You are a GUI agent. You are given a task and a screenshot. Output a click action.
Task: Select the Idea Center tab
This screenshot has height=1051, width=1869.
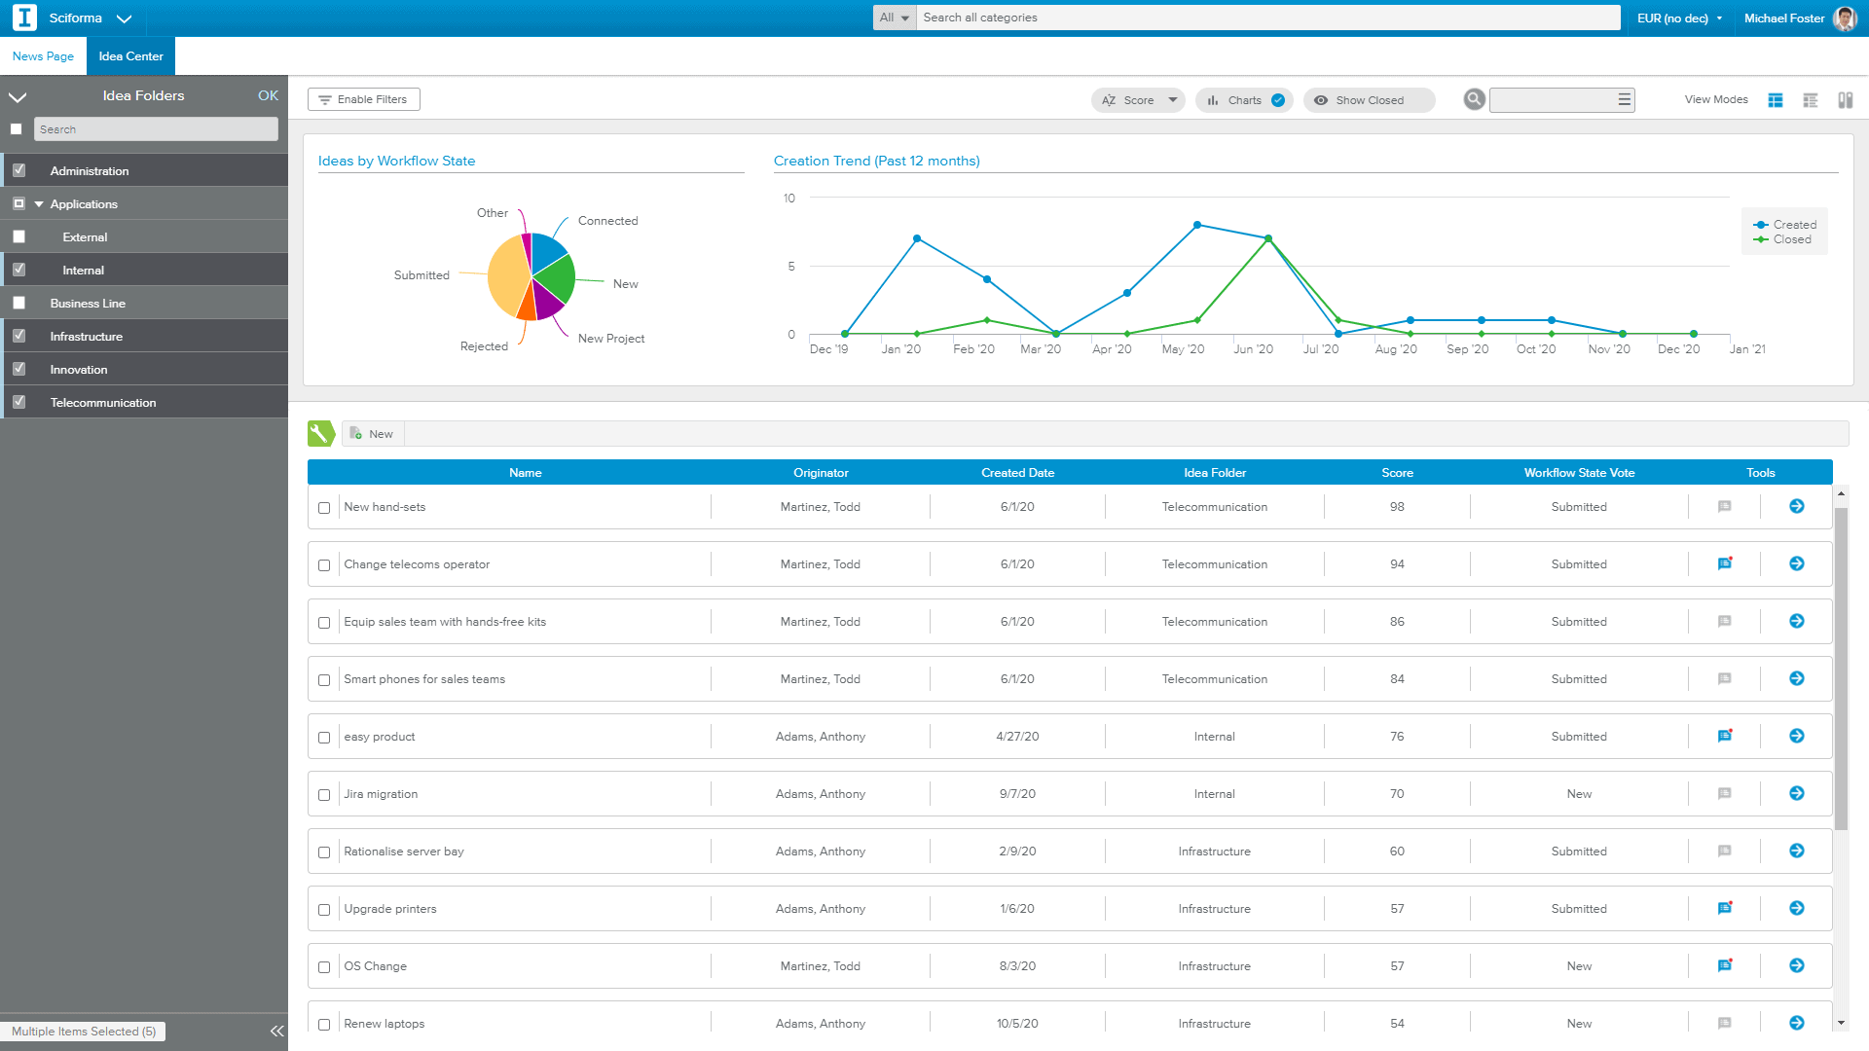pos(130,56)
